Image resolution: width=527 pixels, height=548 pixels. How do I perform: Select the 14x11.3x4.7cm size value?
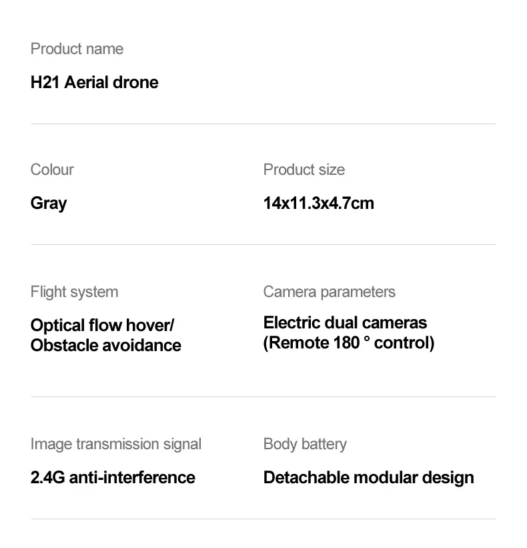click(x=318, y=204)
